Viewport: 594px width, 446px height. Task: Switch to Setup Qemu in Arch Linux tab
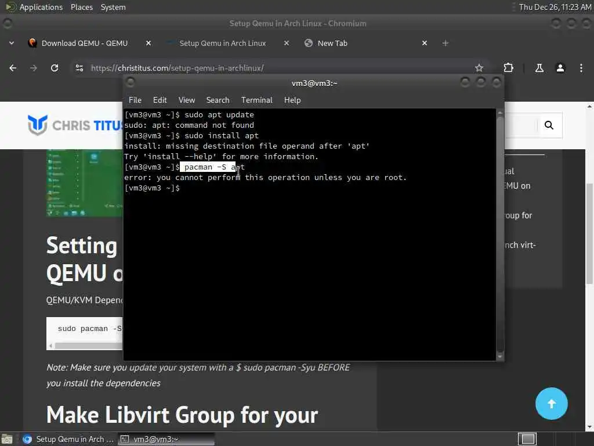point(223,43)
